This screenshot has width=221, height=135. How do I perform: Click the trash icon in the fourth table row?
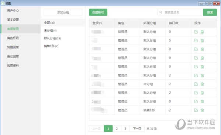(x=202, y=58)
